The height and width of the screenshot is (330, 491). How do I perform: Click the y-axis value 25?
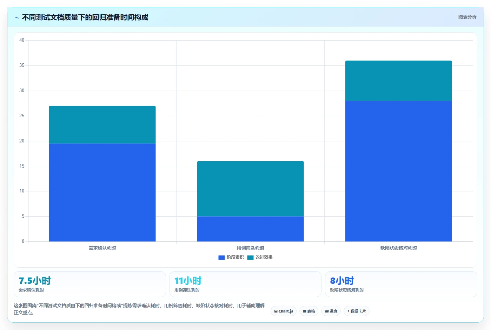[x=22, y=116]
